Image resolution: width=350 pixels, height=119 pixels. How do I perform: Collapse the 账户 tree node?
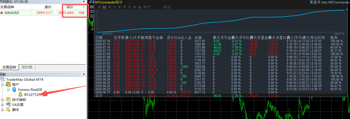(3, 84)
